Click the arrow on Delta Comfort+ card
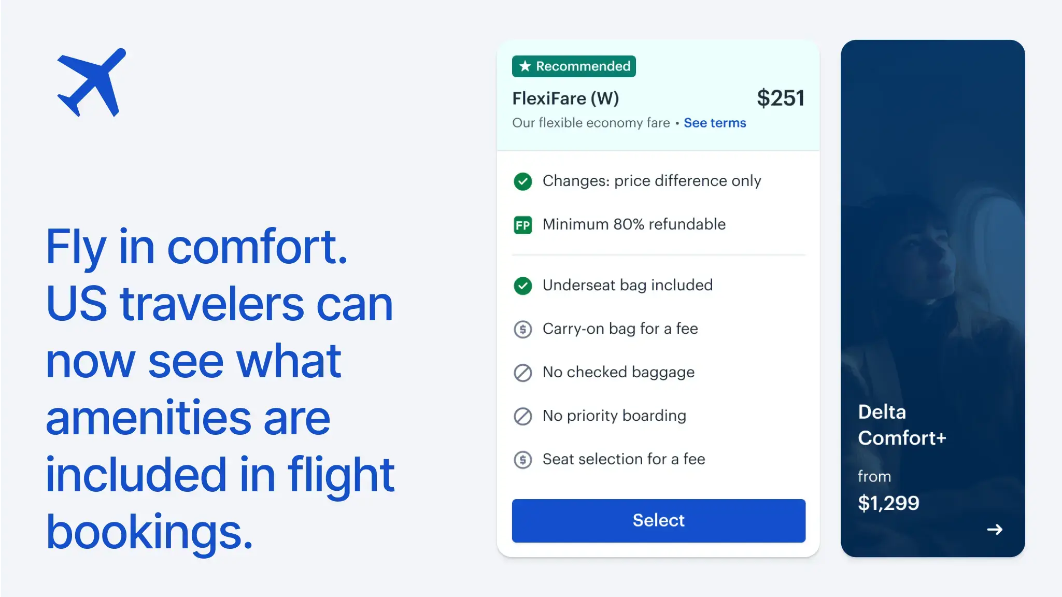 [994, 529]
